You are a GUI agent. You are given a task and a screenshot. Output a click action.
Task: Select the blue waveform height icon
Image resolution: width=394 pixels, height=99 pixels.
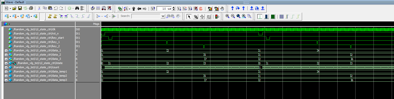(x=266, y=17)
